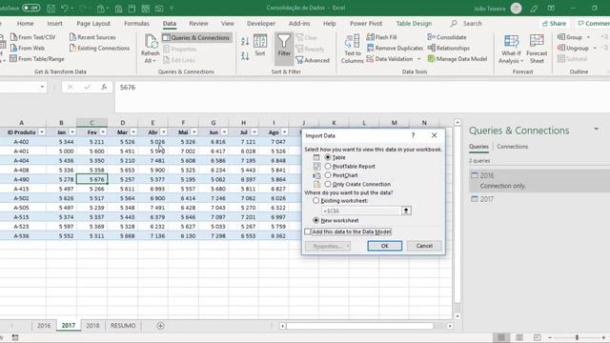Click the insert function fx icon
Viewport: 610px width, 343px height.
[104, 87]
